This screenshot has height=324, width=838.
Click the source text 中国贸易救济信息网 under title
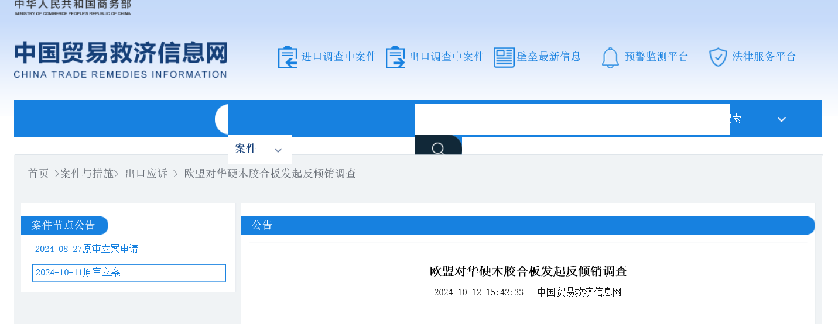[579, 292]
